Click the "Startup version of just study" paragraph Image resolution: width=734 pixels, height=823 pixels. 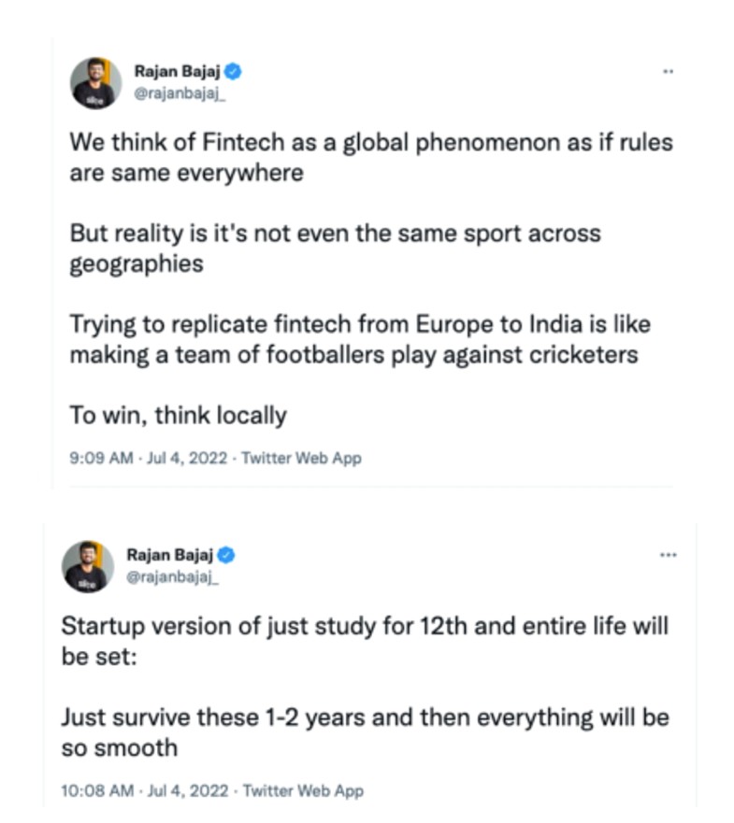tap(365, 641)
